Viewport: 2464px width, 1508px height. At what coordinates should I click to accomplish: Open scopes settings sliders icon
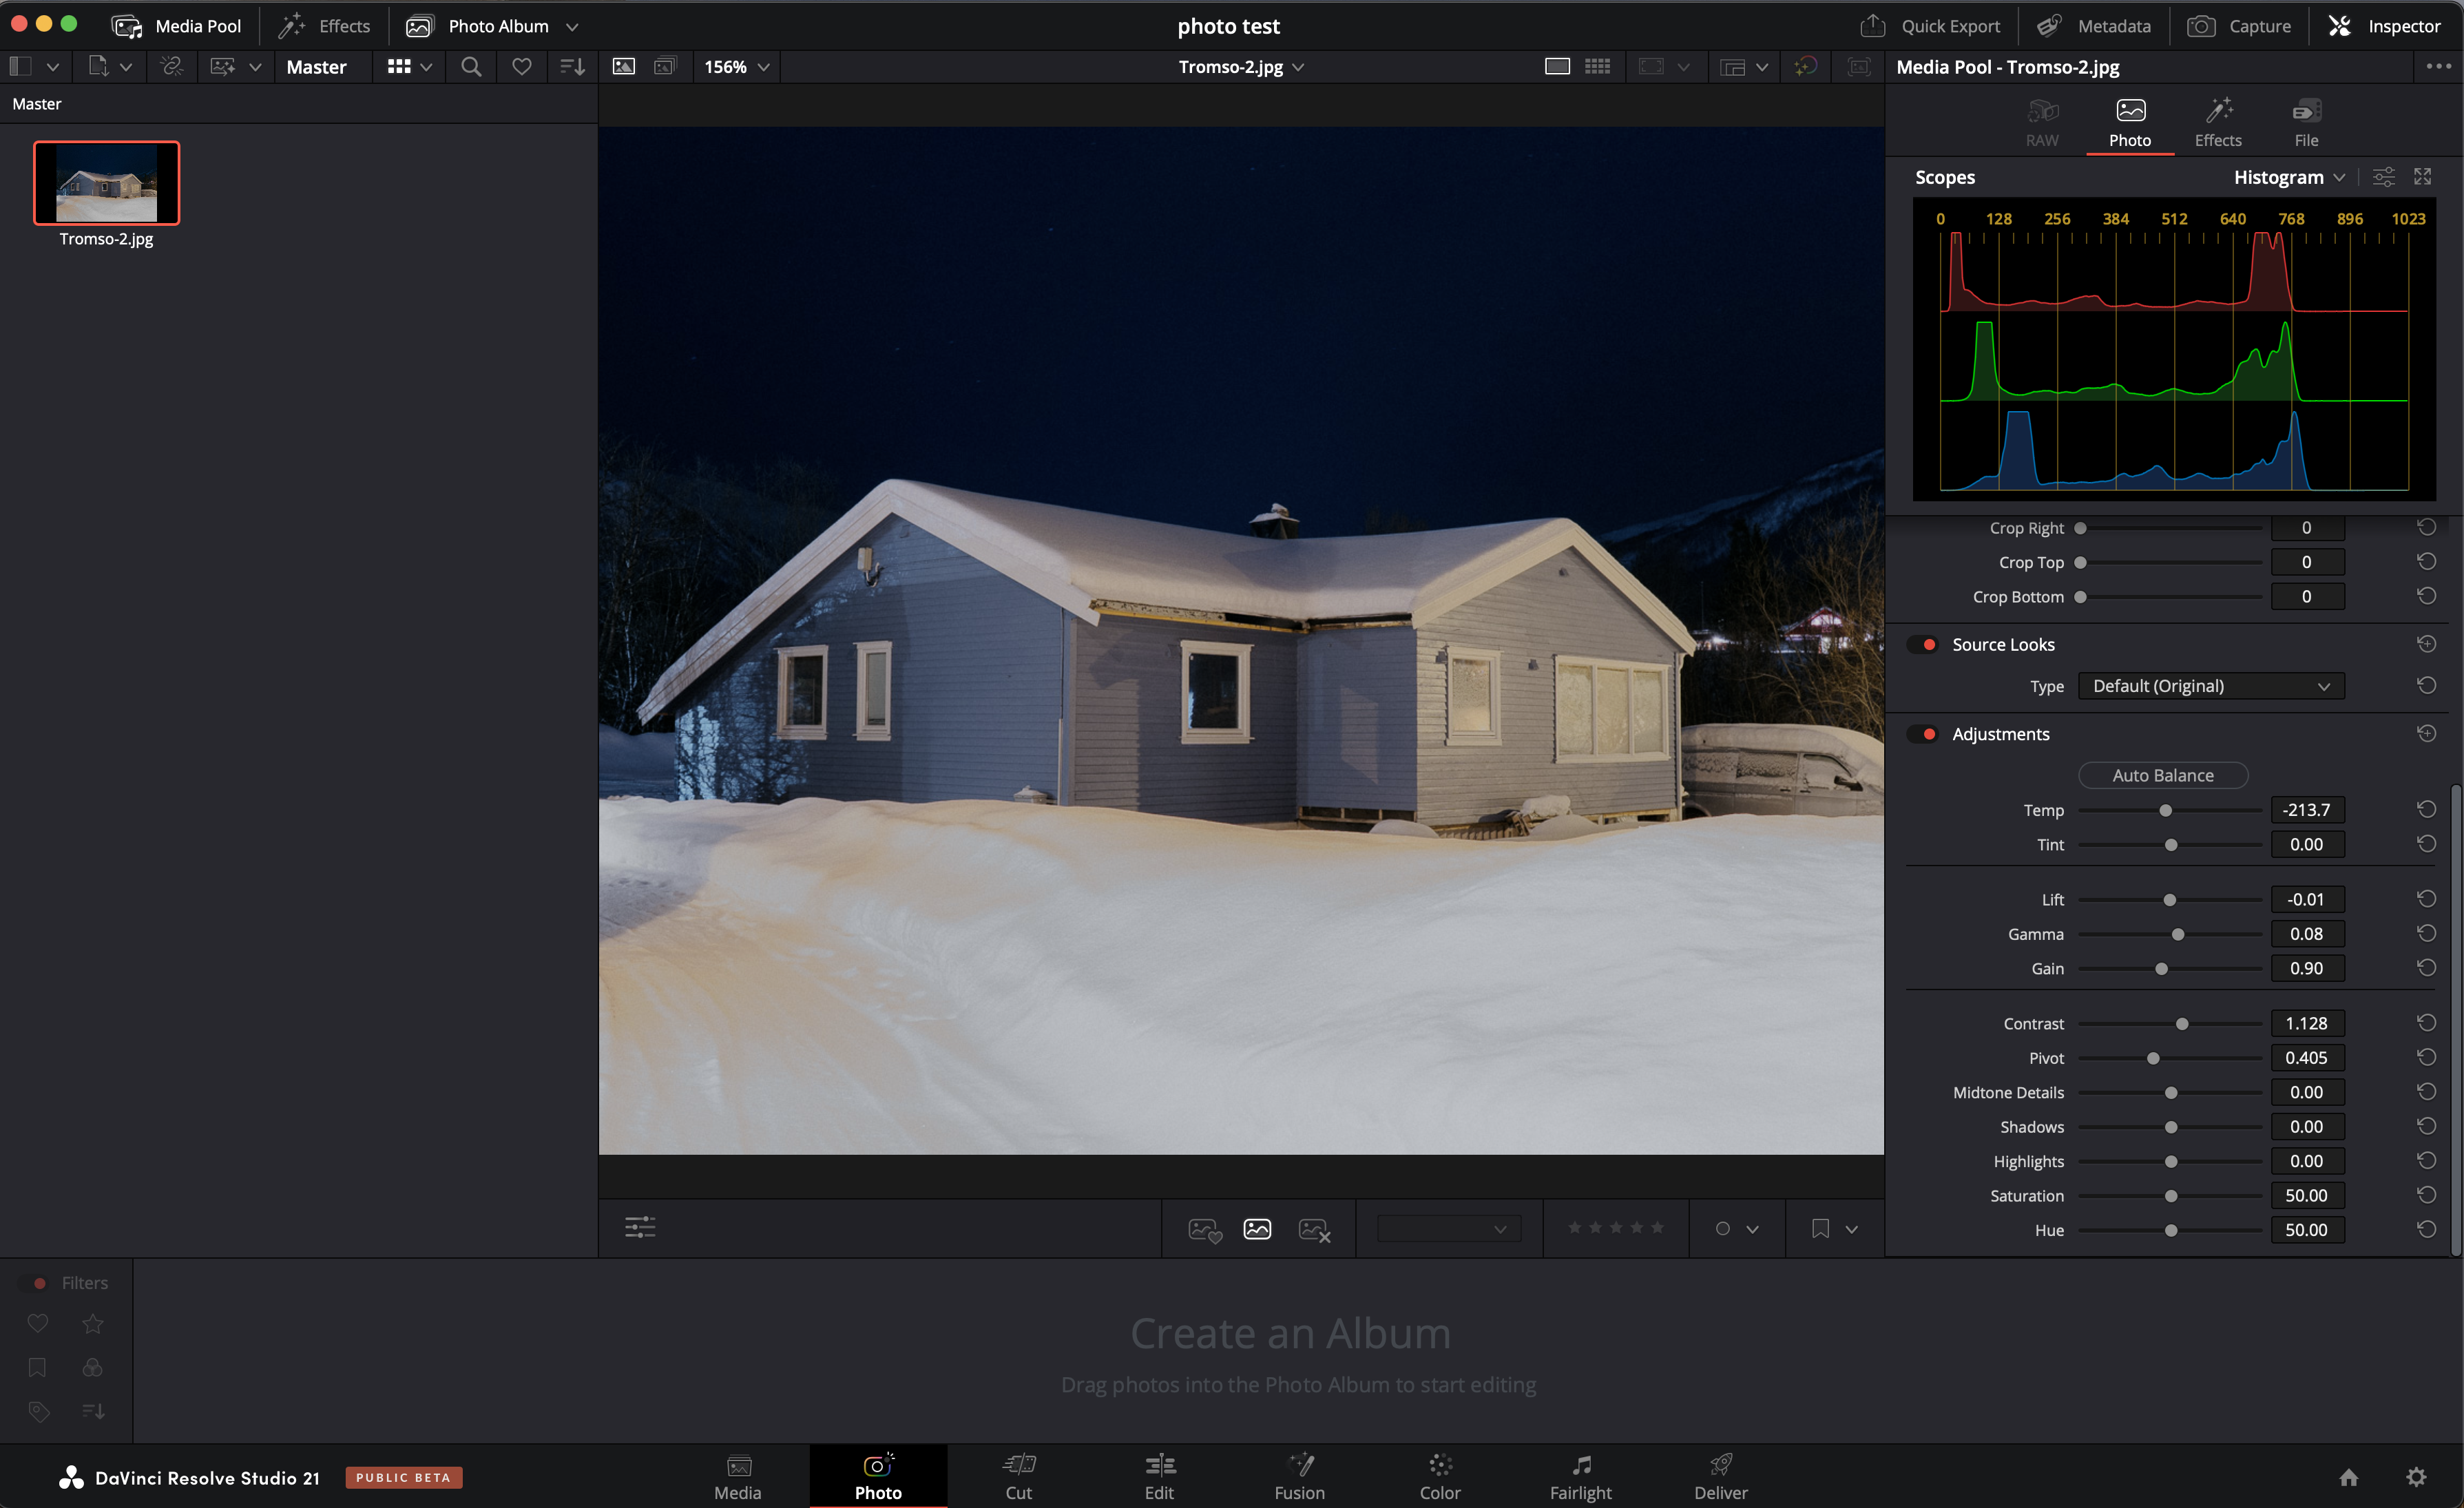click(x=2384, y=177)
